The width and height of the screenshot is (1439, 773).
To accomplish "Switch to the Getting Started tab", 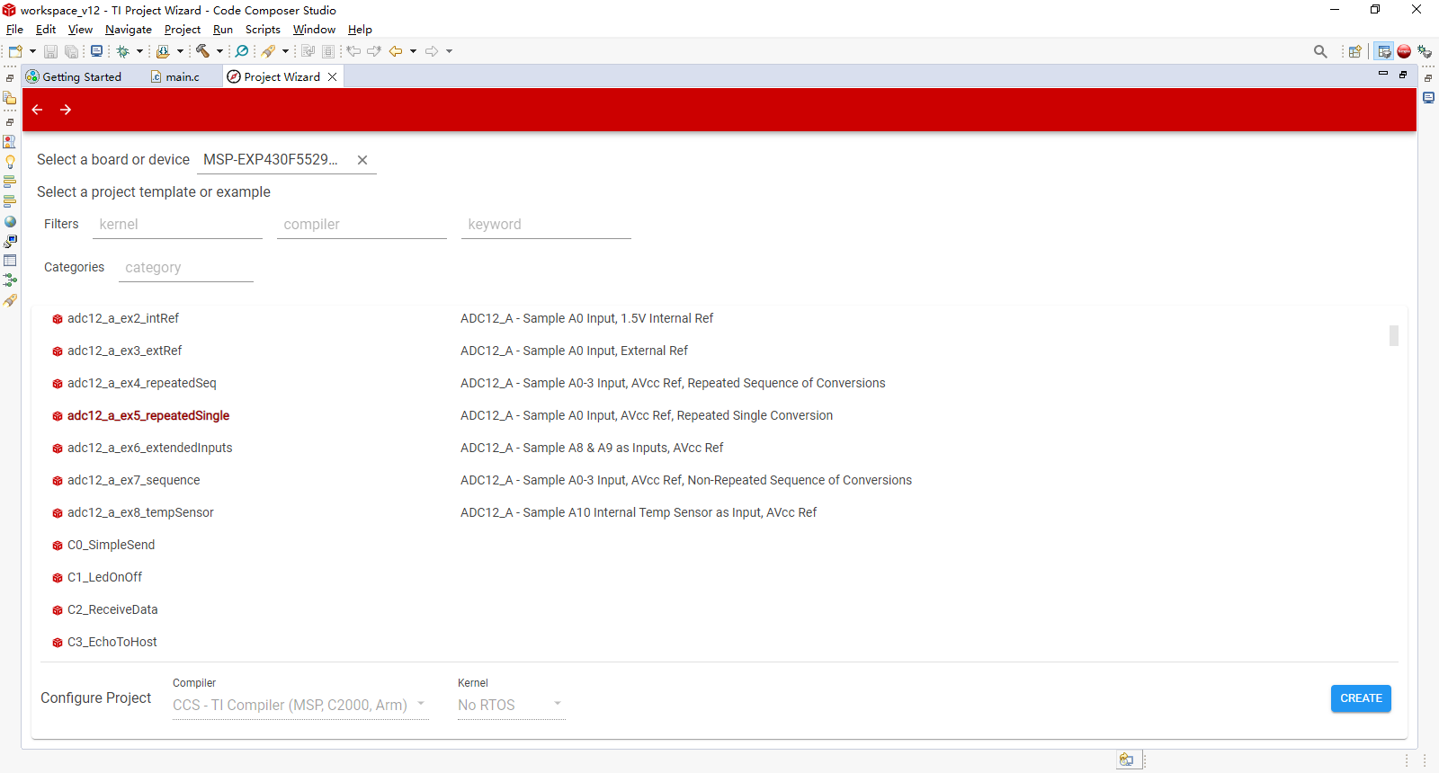I will click(74, 77).
